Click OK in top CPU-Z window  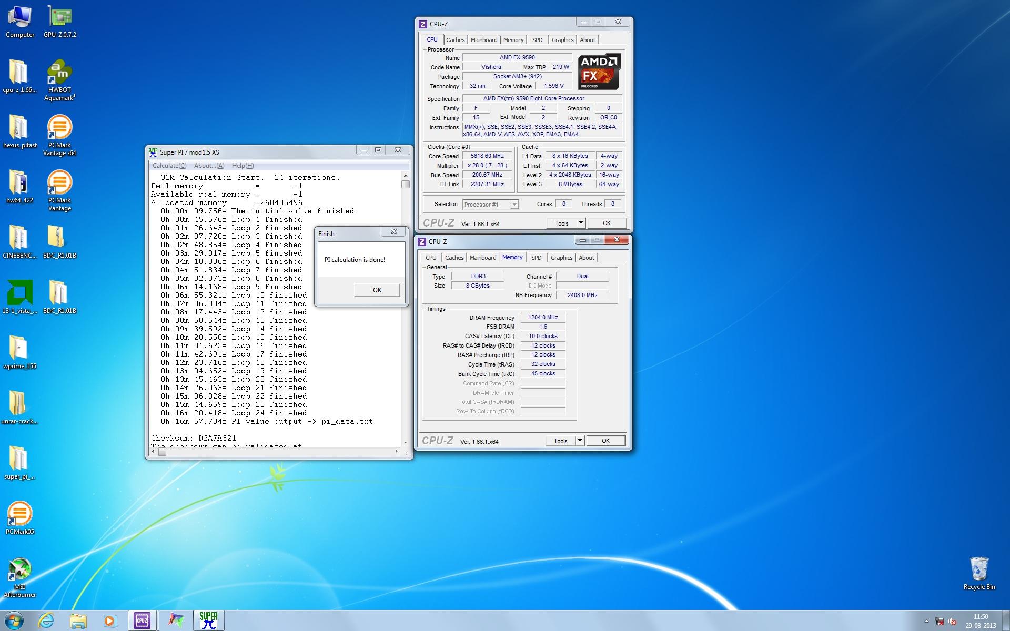(x=607, y=223)
